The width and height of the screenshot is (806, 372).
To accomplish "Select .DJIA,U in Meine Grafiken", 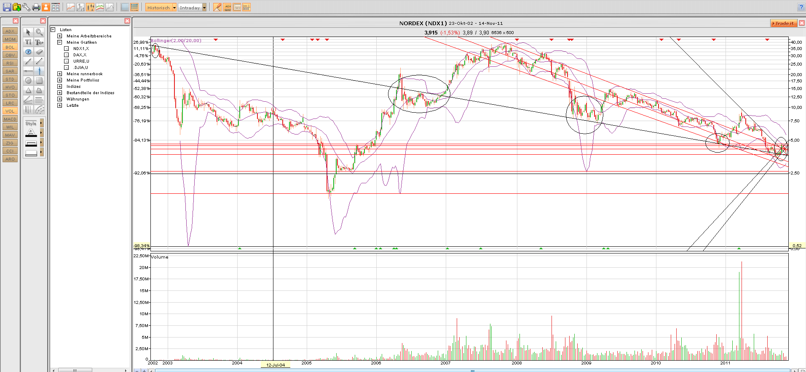I will tap(80, 68).
